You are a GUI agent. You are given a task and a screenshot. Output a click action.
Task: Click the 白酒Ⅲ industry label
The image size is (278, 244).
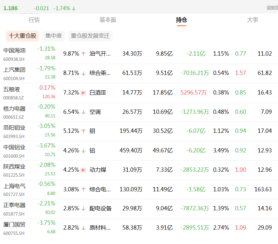pos(98,93)
